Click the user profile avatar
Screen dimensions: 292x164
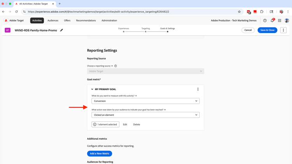click(287, 21)
